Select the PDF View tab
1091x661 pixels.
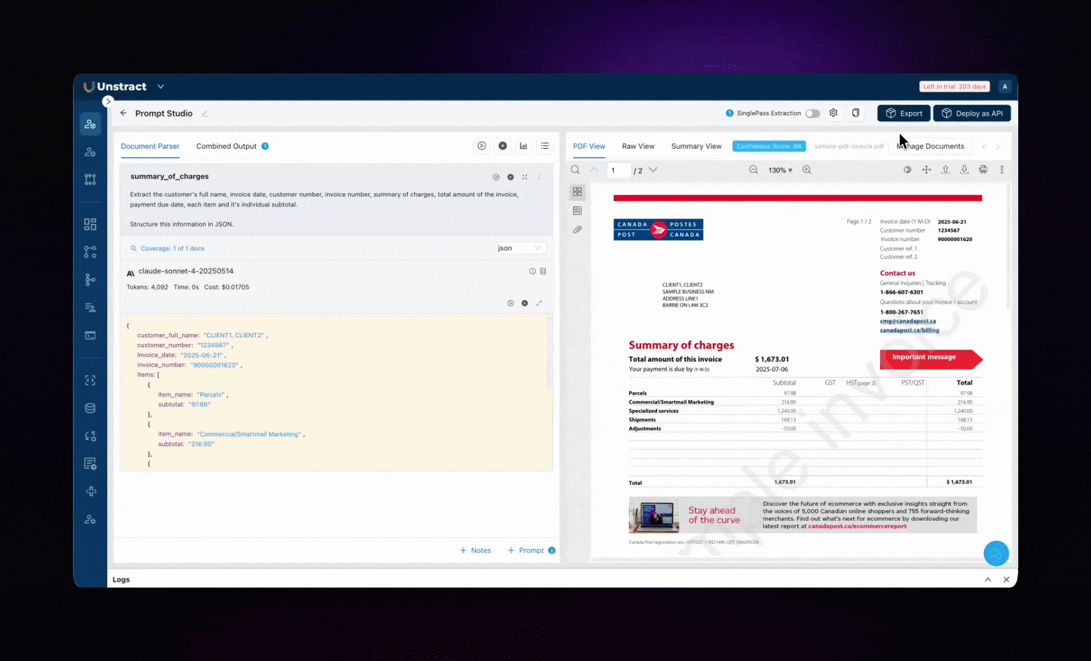pyautogui.click(x=589, y=146)
